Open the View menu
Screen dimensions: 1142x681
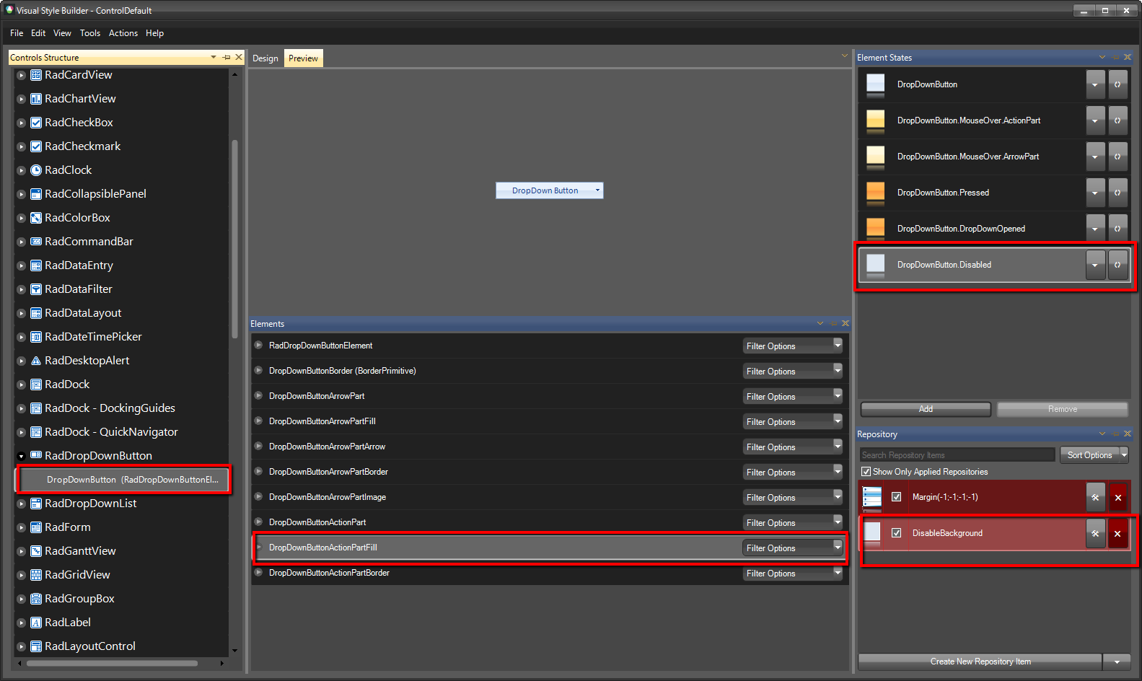coord(62,33)
